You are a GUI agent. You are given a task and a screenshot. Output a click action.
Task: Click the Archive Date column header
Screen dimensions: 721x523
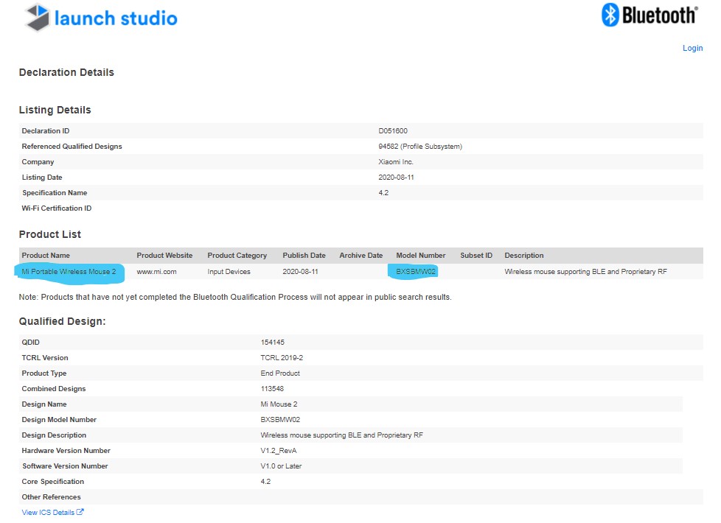[x=360, y=256]
